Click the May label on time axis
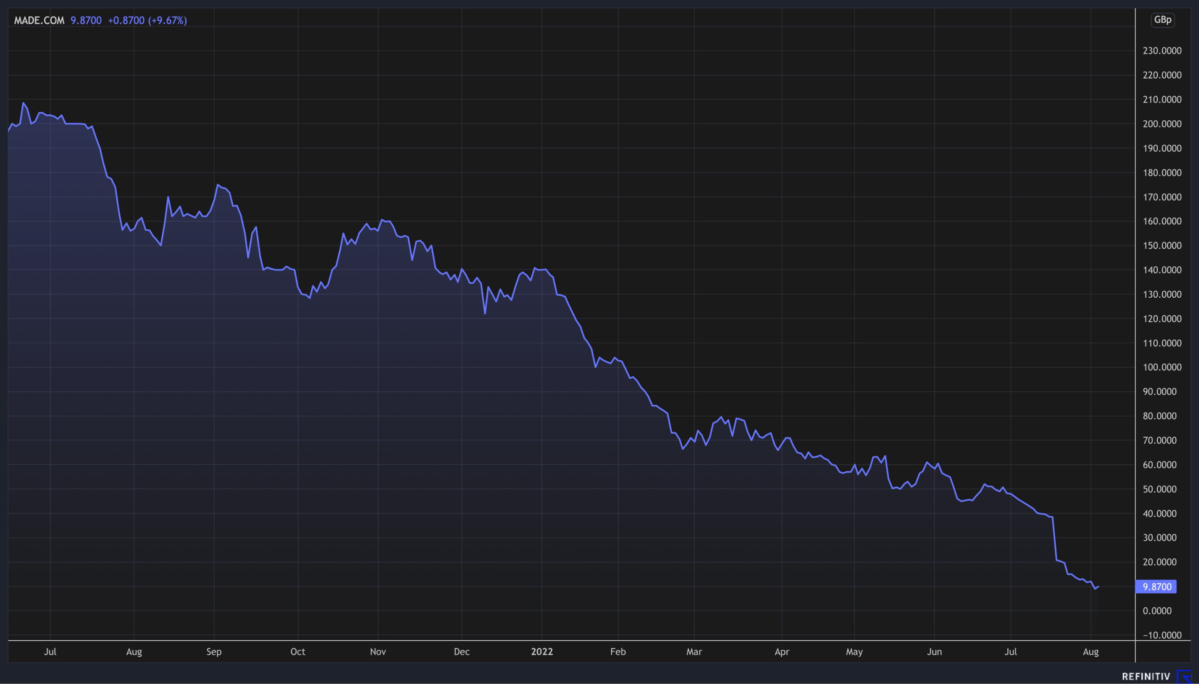 coord(854,652)
